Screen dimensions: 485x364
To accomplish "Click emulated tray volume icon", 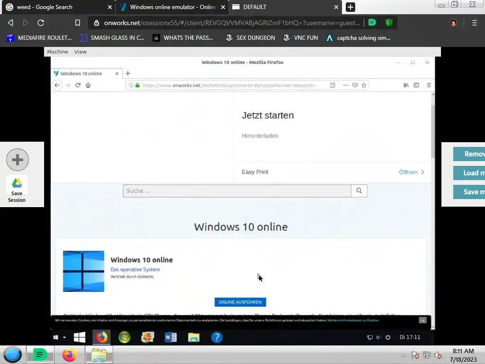I will pyautogui.click(x=378, y=337).
